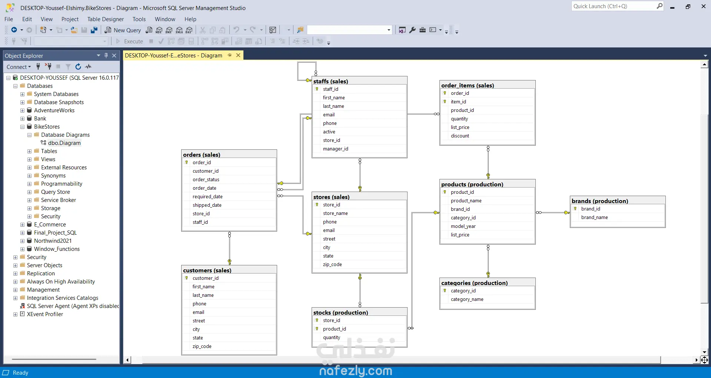Open the Table Designer menu
This screenshot has width=711, height=378.
pos(106,19)
